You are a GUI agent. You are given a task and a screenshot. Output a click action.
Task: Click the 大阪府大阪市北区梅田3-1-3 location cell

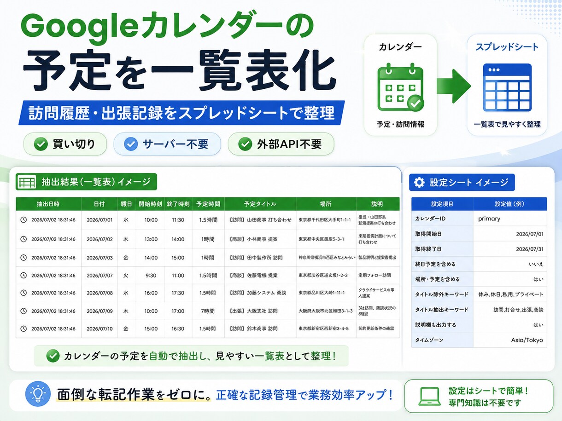(326, 311)
